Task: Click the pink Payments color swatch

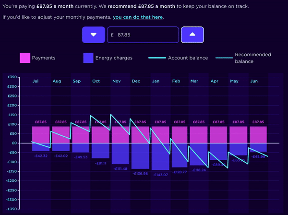Action: [x=25, y=58]
